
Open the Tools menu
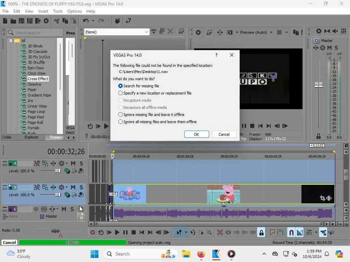pyautogui.click(x=58, y=11)
